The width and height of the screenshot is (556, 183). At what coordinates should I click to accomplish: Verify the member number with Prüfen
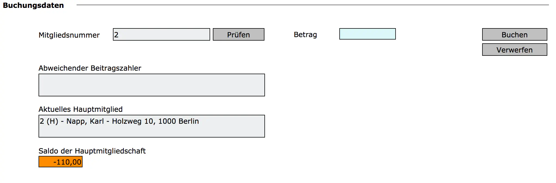[x=238, y=34]
